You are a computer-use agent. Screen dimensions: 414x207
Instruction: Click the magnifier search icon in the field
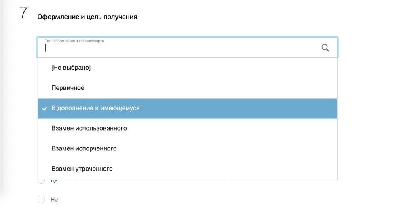tap(325, 48)
